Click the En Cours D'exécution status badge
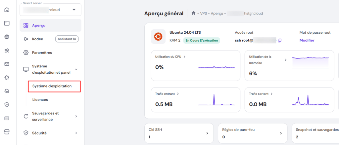This screenshot has width=339, height=145. pos(202,41)
